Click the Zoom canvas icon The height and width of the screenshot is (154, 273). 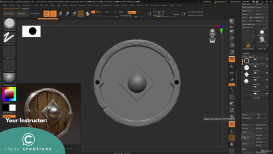[232, 38]
